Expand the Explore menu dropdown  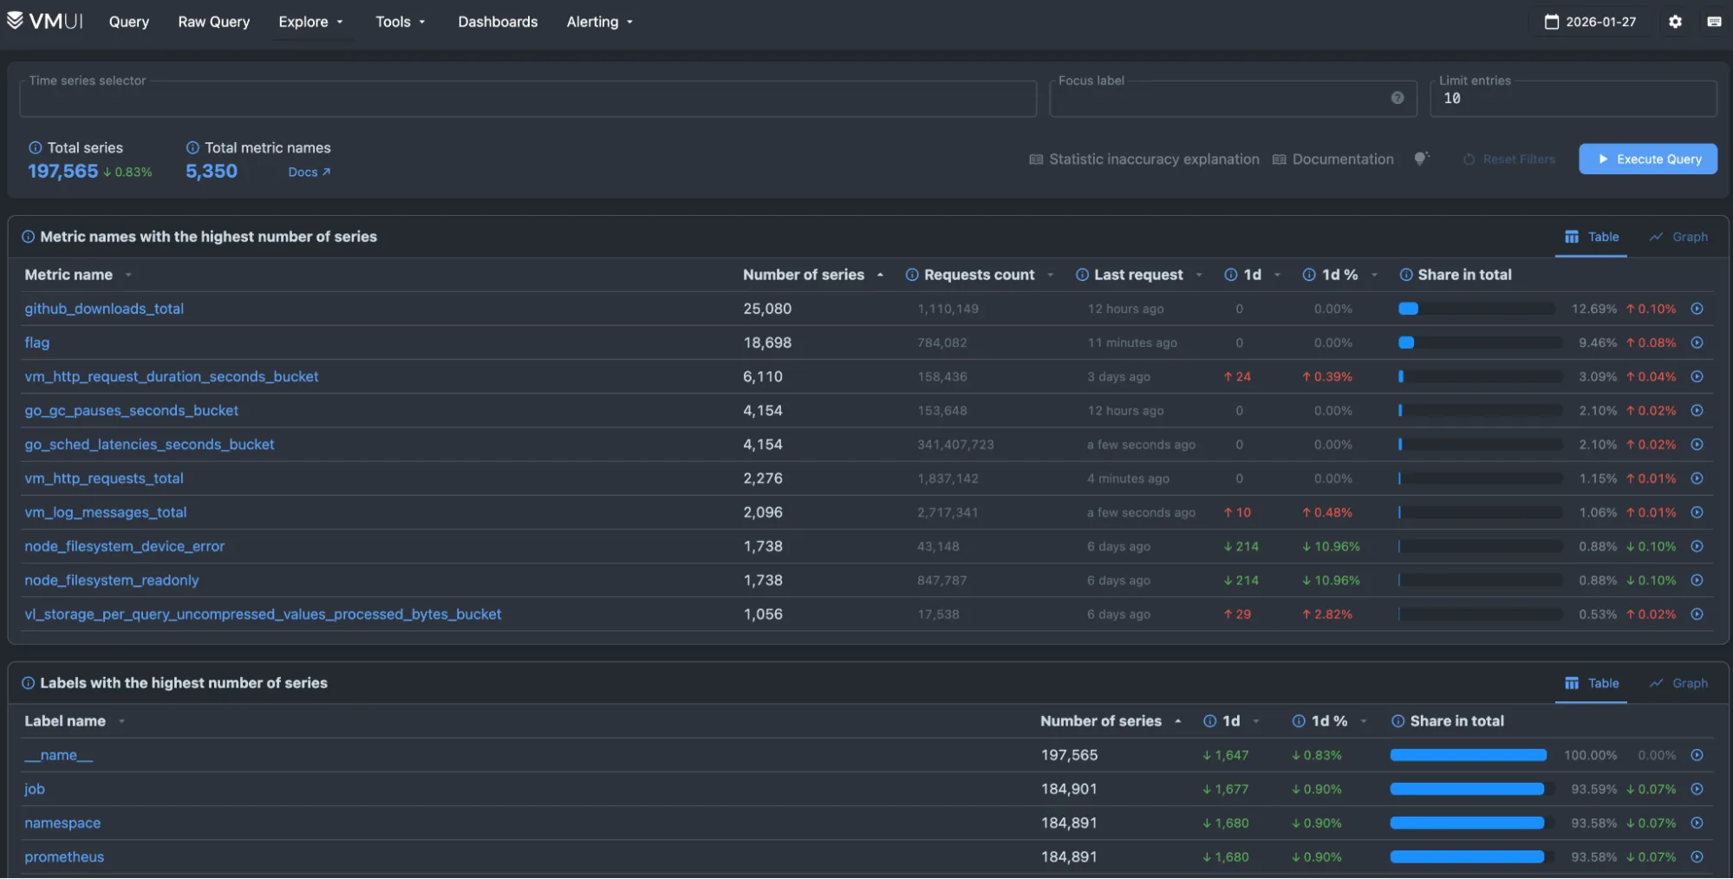(x=310, y=22)
